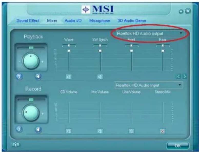Click the Record plus volume sign

[43, 114]
